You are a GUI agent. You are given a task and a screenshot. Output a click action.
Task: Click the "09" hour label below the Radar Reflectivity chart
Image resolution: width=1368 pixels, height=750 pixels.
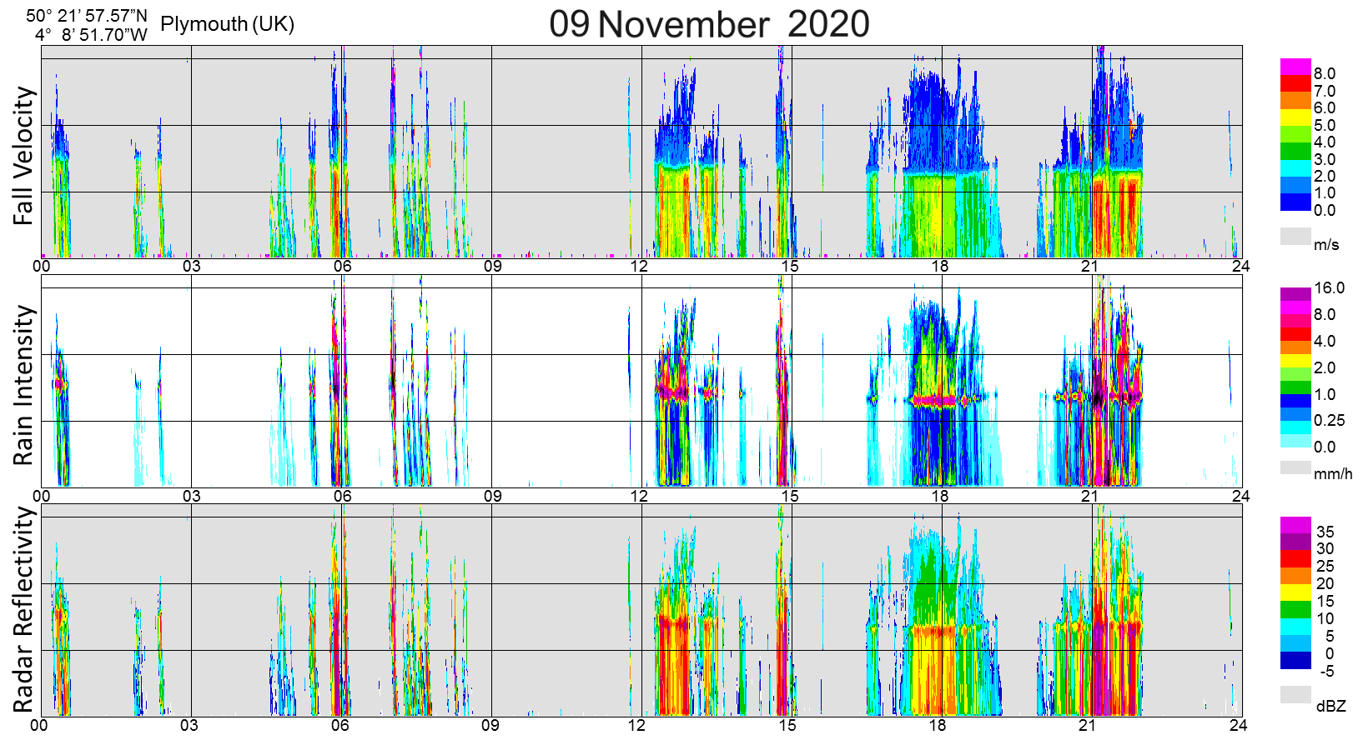490,725
